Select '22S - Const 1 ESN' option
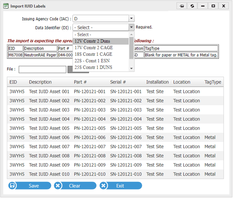 101,61
